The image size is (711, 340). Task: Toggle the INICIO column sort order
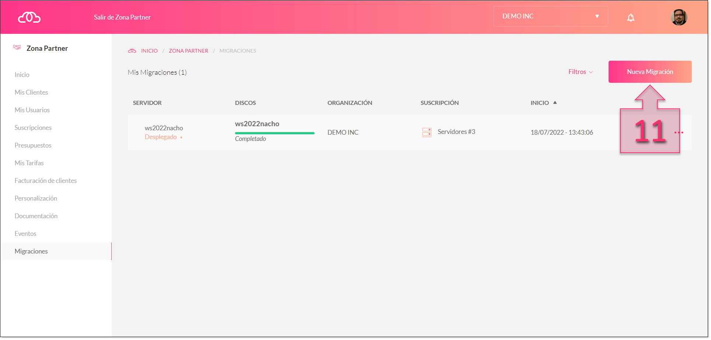555,103
